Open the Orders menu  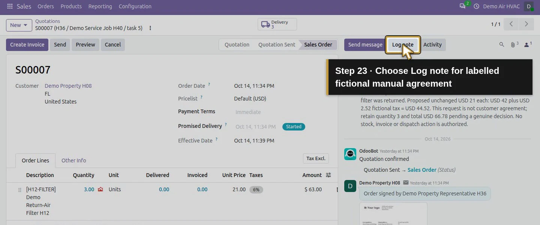46,6
